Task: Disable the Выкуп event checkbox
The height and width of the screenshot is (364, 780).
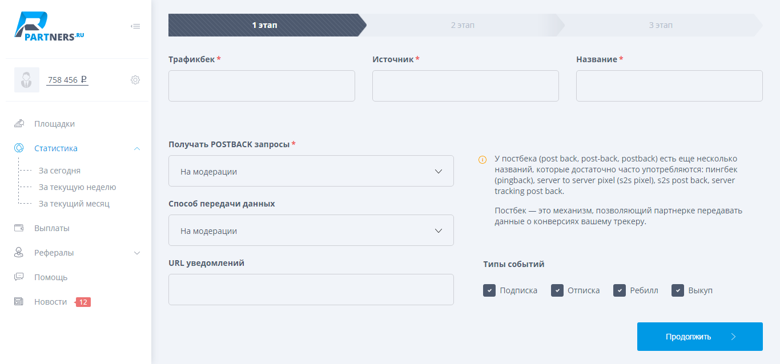Action: [x=677, y=290]
